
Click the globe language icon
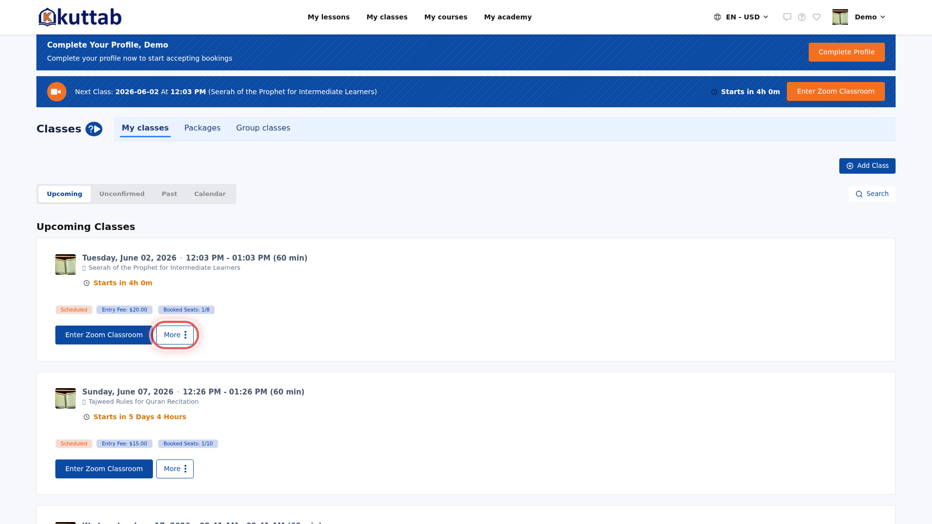coord(717,17)
